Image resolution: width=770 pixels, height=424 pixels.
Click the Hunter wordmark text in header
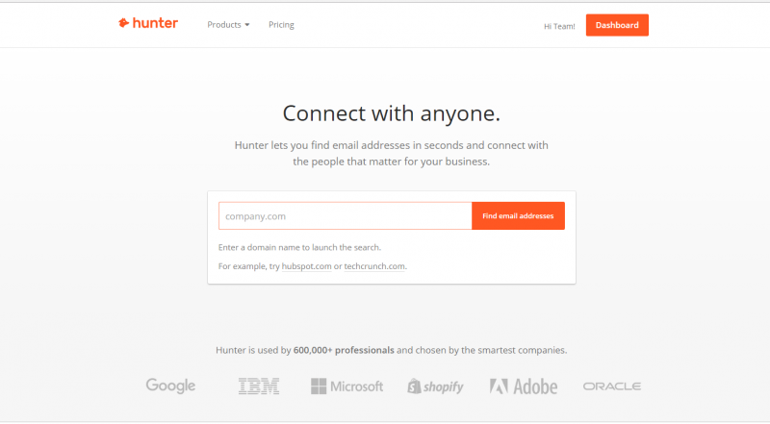pos(155,23)
